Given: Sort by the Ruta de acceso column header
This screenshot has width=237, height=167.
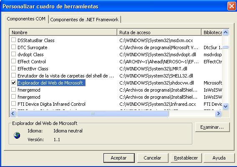Looking at the screenshot, I should [159, 32].
